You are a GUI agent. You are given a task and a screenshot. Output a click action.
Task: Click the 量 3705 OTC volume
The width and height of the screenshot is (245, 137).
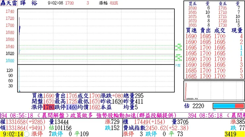point(180,122)
